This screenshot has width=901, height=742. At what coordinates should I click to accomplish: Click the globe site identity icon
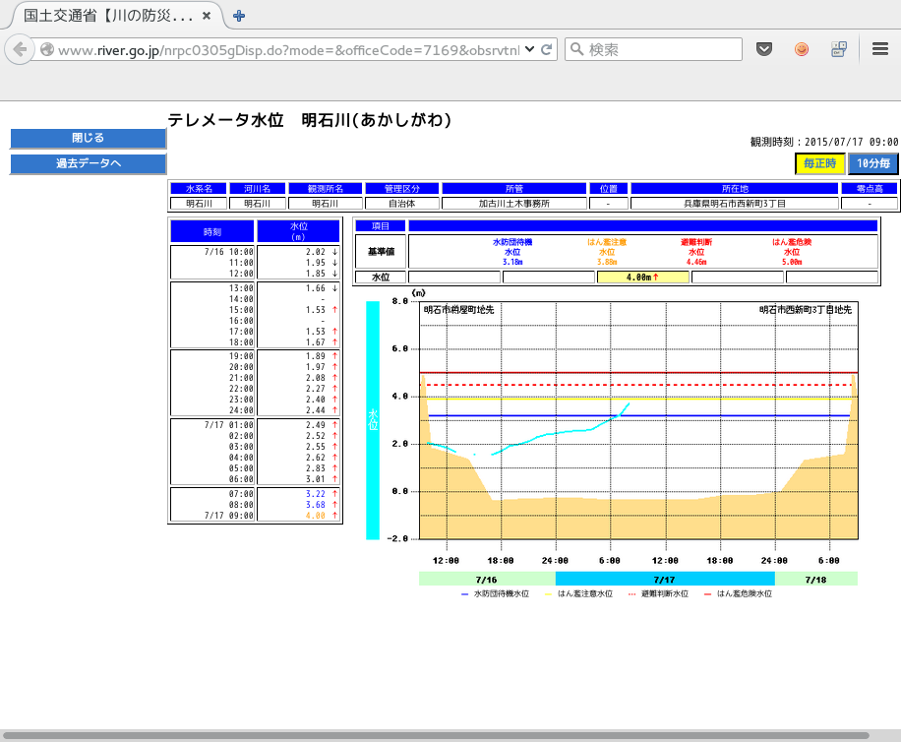click(47, 50)
